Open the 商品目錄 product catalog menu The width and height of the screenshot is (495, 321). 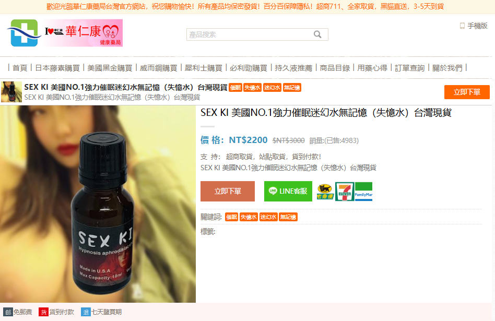[x=335, y=68]
